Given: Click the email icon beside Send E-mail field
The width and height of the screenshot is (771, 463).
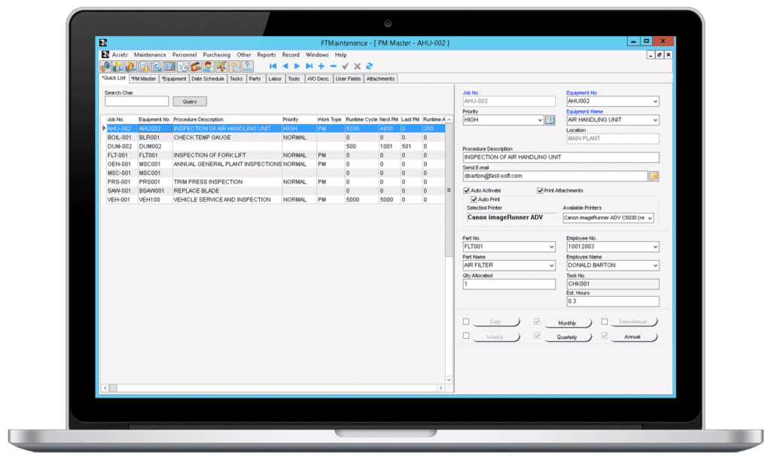Looking at the screenshot, I should click(x=654, y=176).
